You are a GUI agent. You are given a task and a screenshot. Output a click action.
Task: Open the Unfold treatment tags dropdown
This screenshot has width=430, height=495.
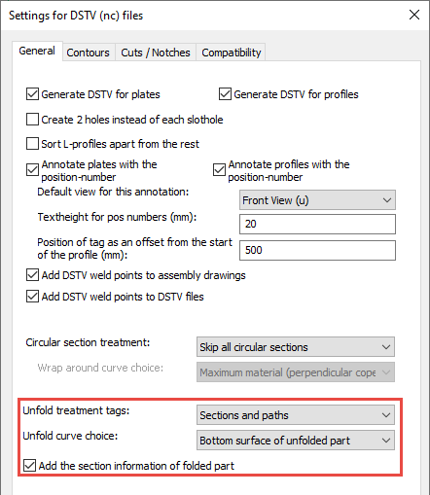[x=296, y=415]
